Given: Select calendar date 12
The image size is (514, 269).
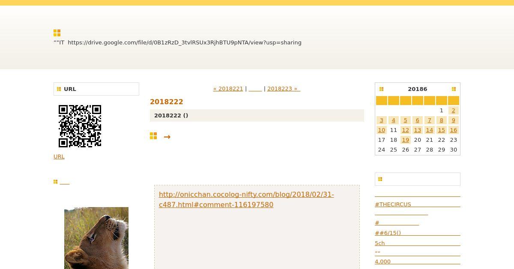Looking at the screenshot, I should [x=406, y=130].
